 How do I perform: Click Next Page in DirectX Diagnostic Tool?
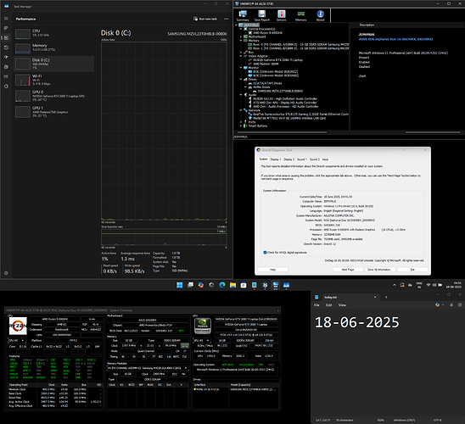coord(348,270)
